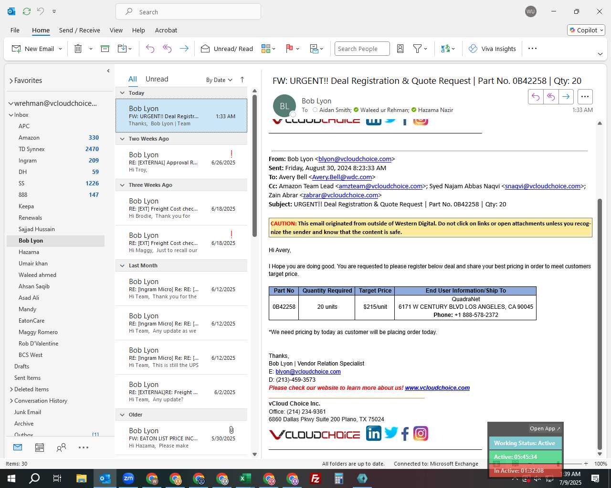Forward the message from the reading pane
Image resolution: width=611 pixels, height=488 pixels.
point(566,97)
